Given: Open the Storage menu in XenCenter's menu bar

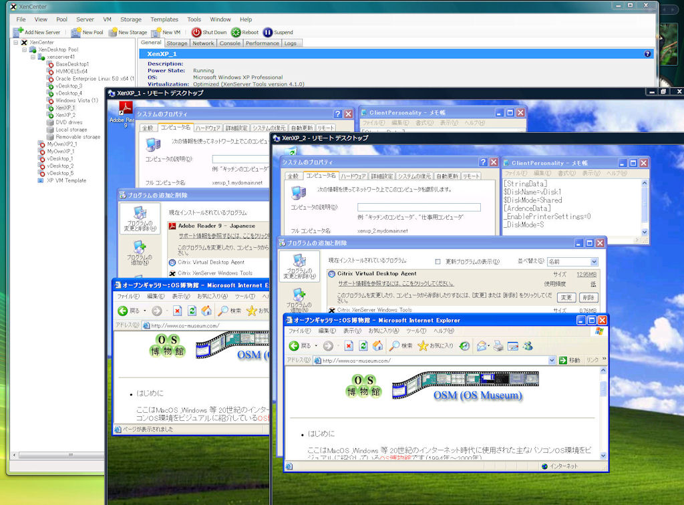Looking at the screenshot, I should [131, 19].
